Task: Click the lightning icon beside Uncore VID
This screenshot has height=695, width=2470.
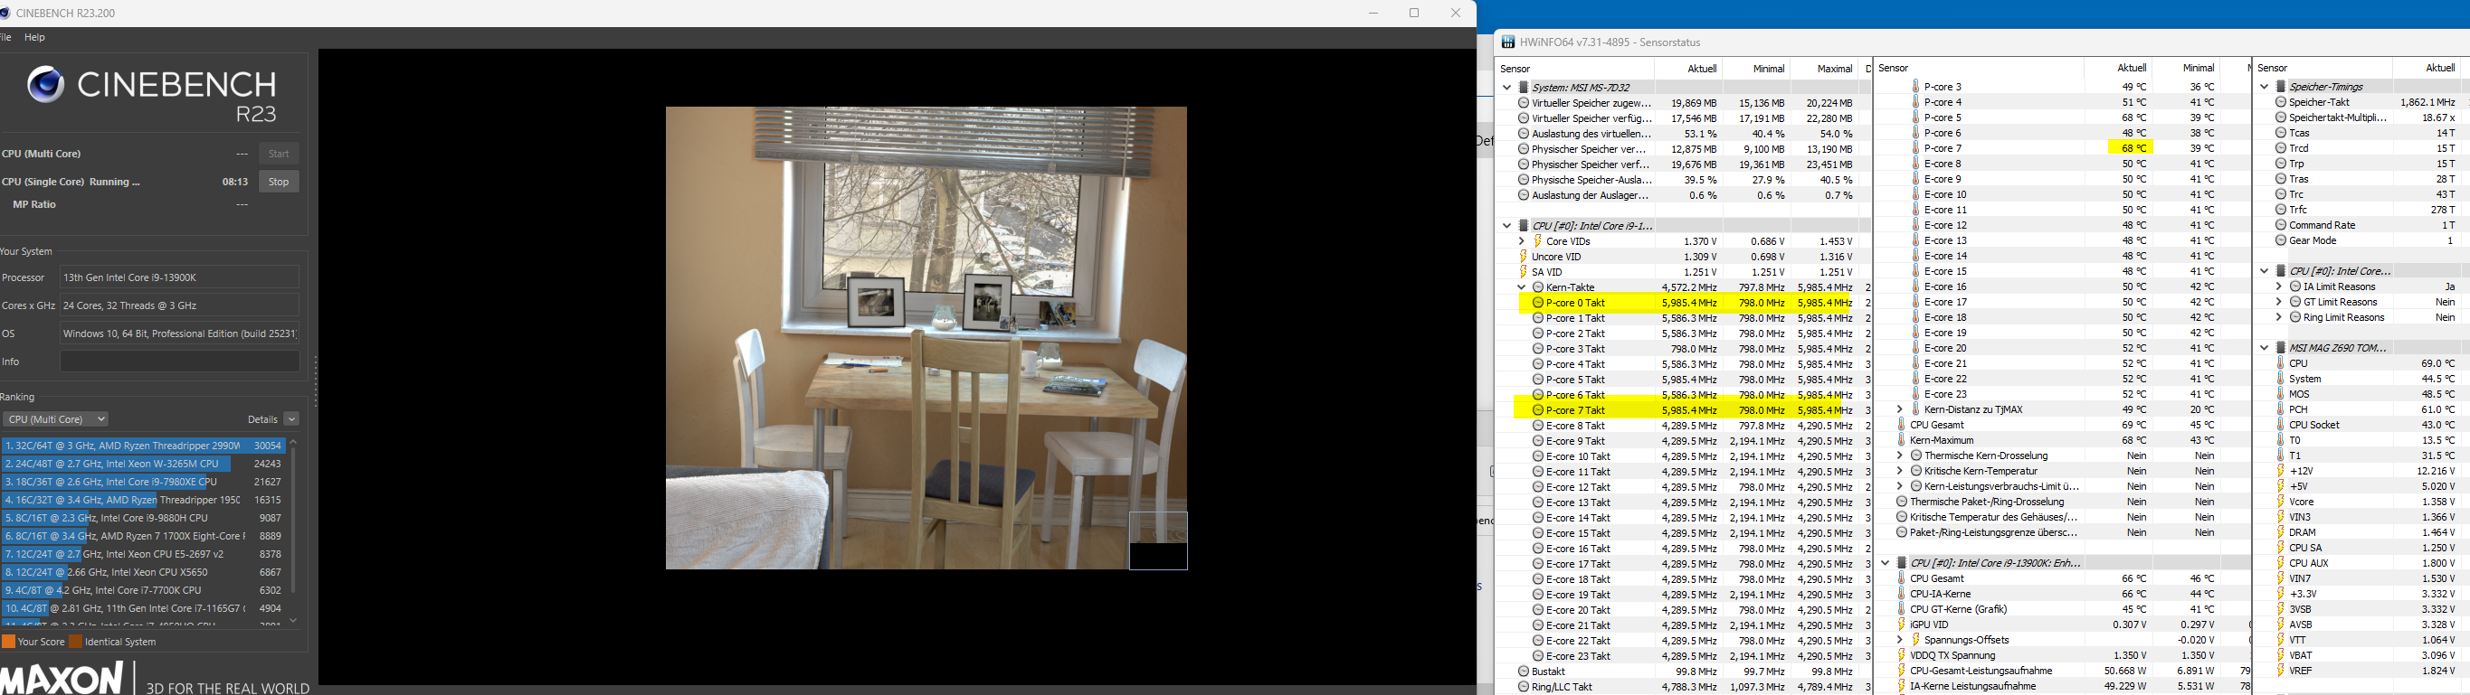Action: 1523,257
